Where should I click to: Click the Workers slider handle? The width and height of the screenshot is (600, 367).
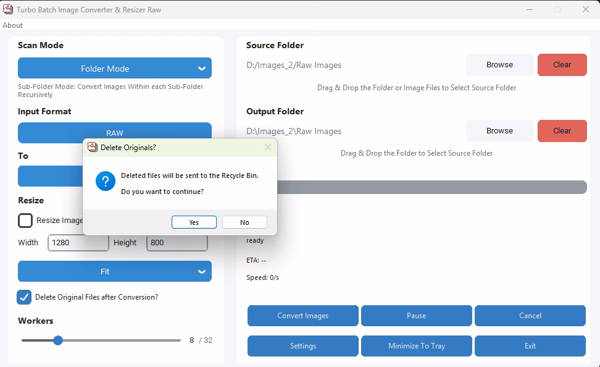point(58,340)
